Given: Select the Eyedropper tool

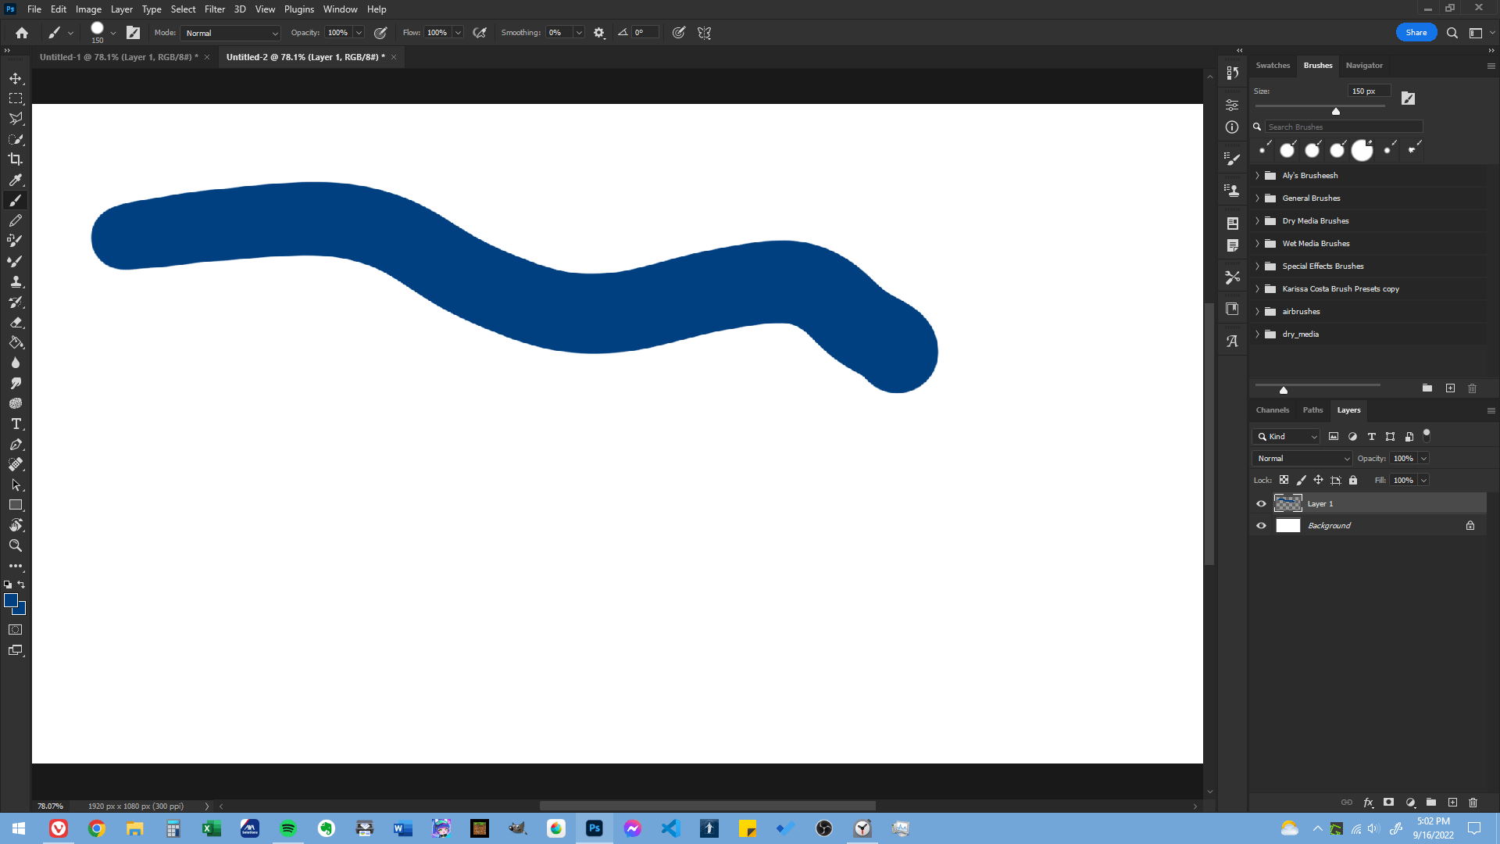Looking at the screenshot, I should [16, 180].
